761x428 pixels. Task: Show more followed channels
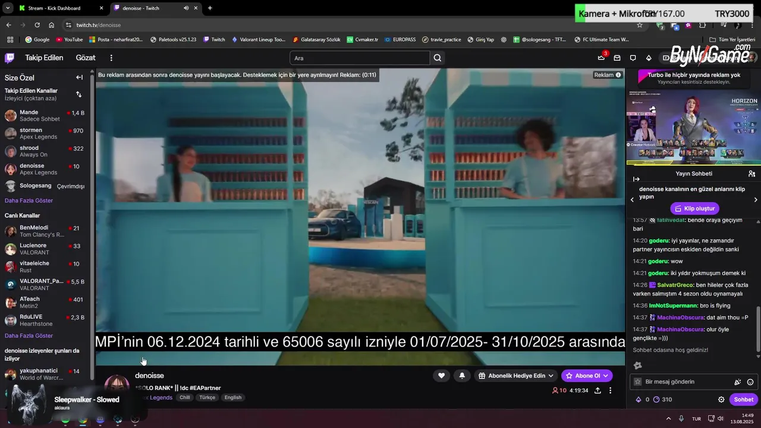click(x=29, y=201)
